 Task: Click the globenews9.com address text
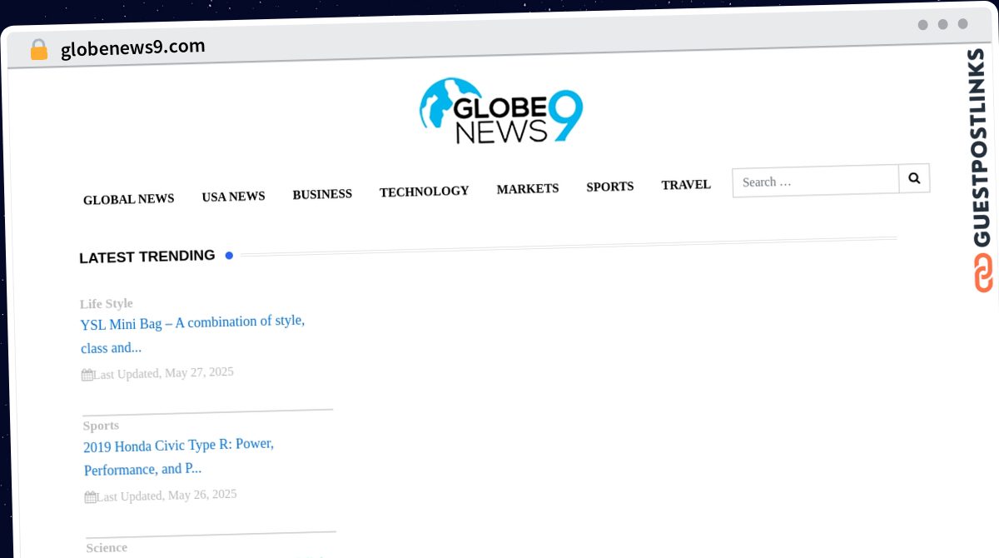(133, 47)
